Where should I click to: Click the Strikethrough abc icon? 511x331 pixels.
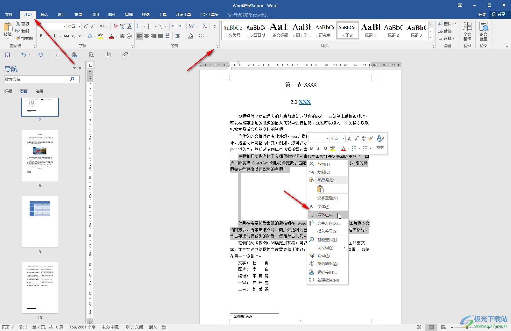[66, 36]
